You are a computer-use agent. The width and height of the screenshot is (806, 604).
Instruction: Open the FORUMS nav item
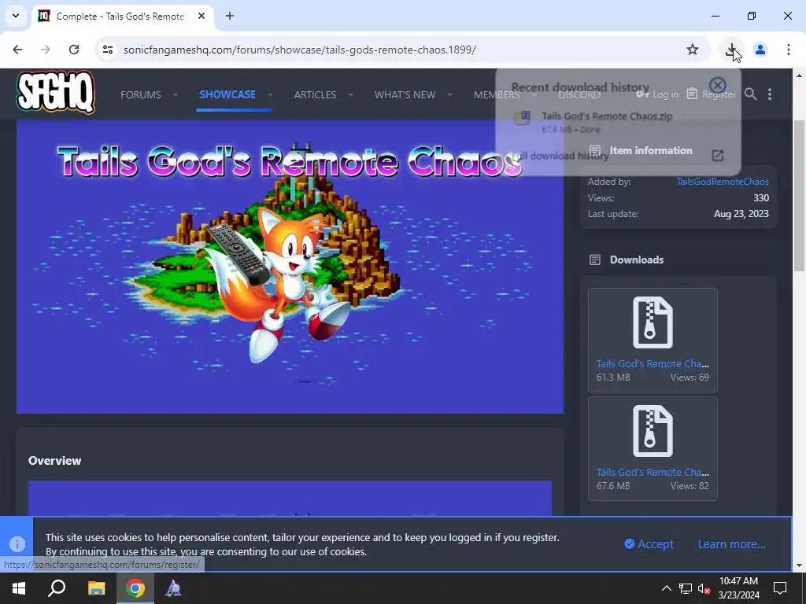140,94
